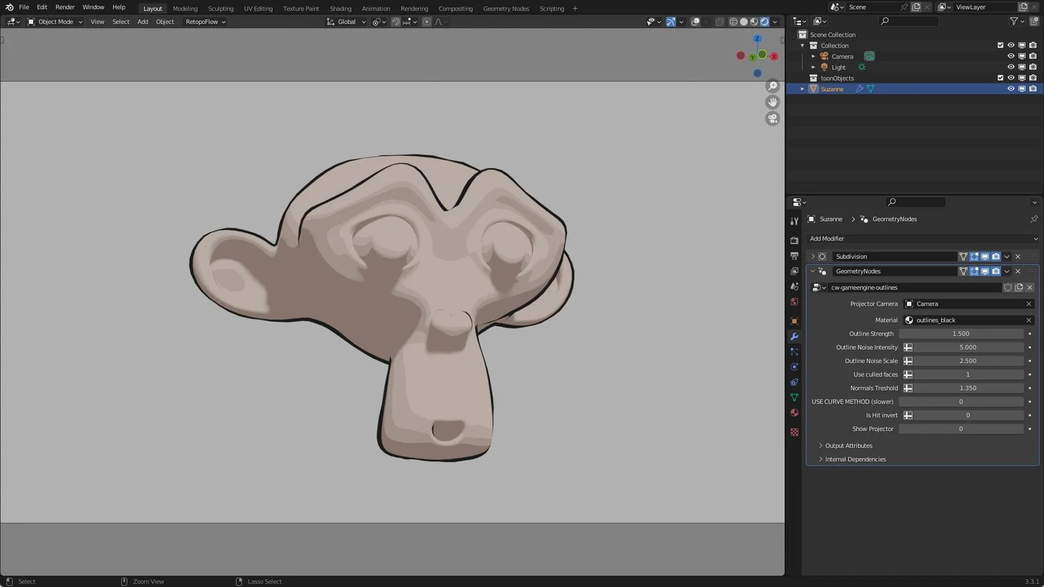
Task: Enable Material Preview viewport shading
Action: point(754,22)
